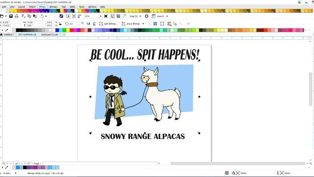
Task: Click the horizontal scrollbar thumb
Action: coord(237,164)
